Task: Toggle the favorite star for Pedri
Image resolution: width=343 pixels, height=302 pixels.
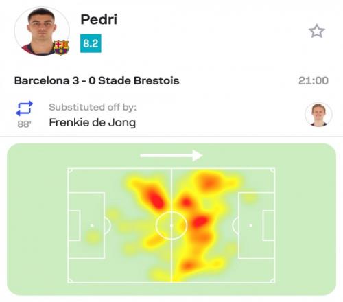Action: click(316, 31)
